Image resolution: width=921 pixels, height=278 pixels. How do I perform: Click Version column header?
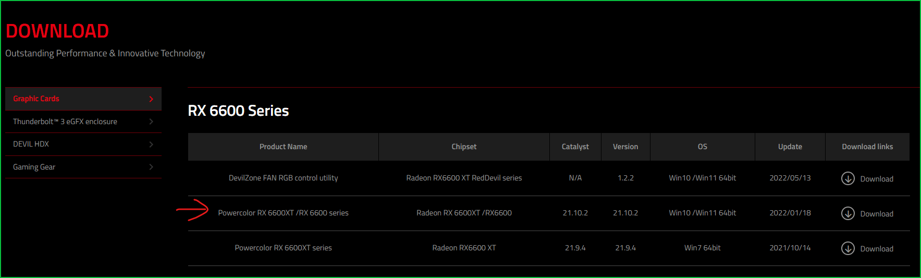[625, 147]
